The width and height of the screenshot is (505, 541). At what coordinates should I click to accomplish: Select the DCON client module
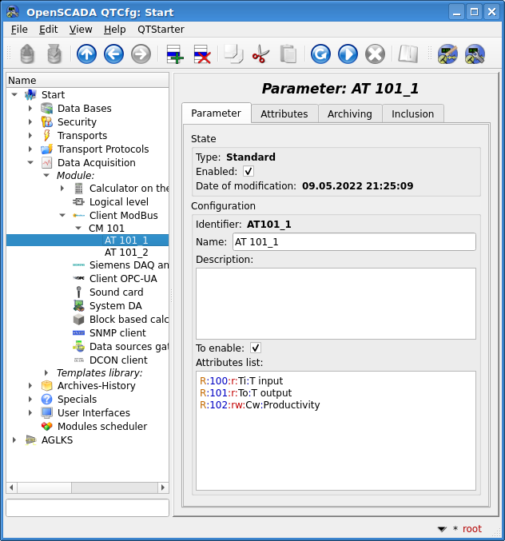click(118, 360)
